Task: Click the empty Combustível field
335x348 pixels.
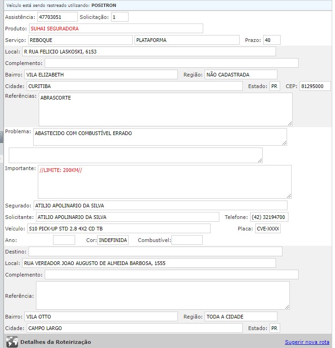Action: 187,240
